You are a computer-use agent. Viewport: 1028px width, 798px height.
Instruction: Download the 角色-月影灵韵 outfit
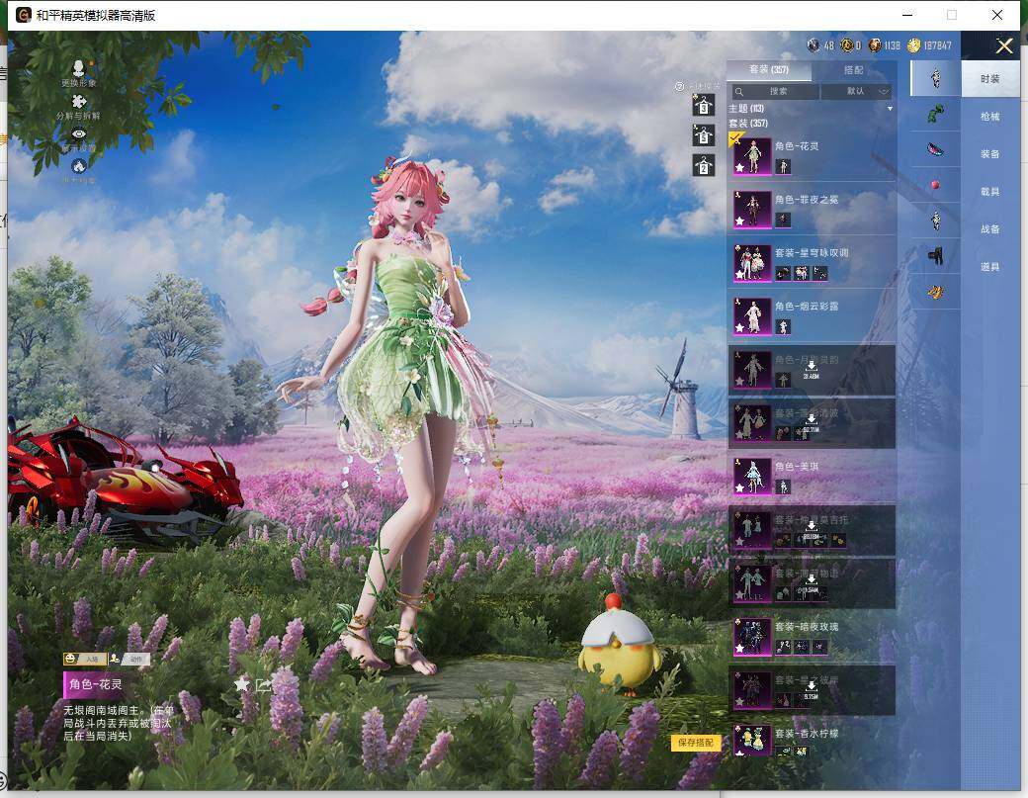click(811, 367)
